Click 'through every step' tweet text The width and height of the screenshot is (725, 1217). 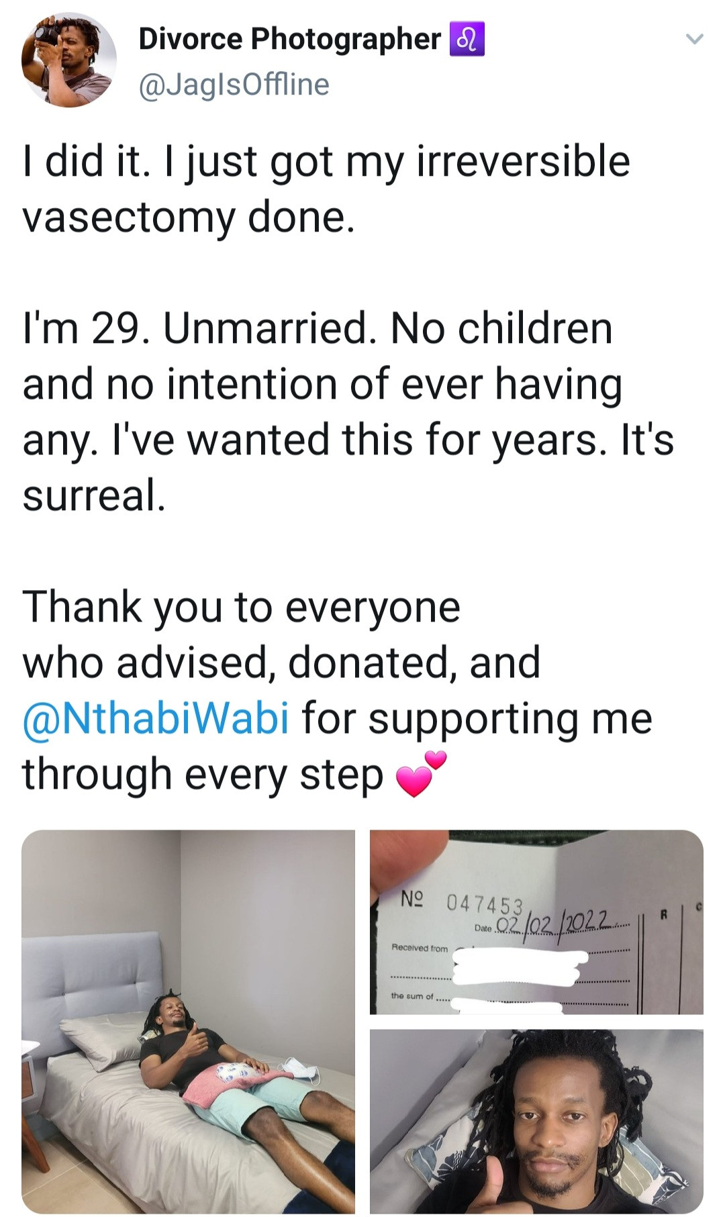[x=202, y=774]
